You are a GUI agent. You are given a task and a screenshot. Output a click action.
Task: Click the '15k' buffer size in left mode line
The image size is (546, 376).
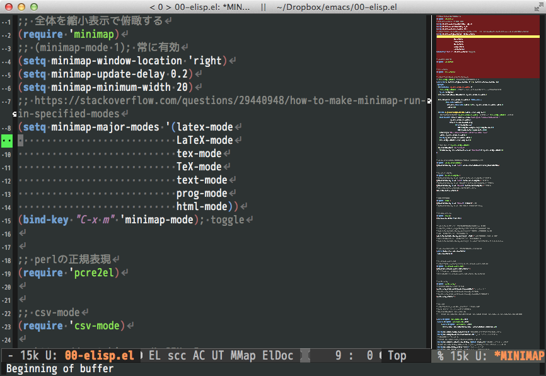click(29, 355)
